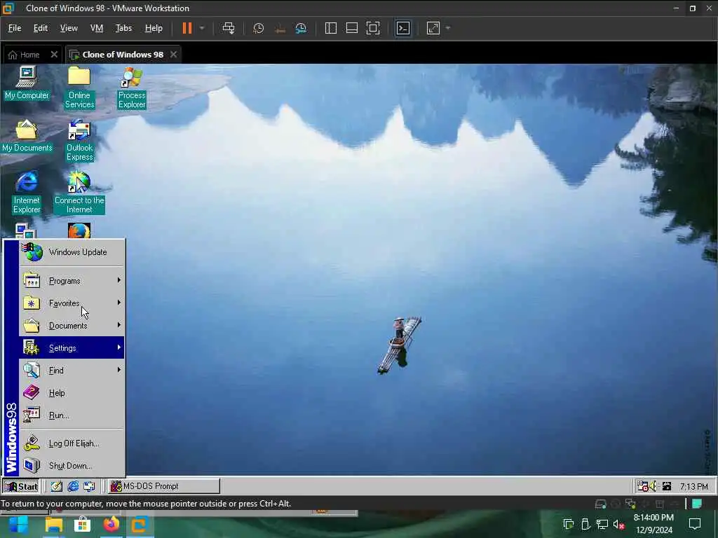Open the Favorites submenu
The image size is (718, 538).
coord(72,303)
